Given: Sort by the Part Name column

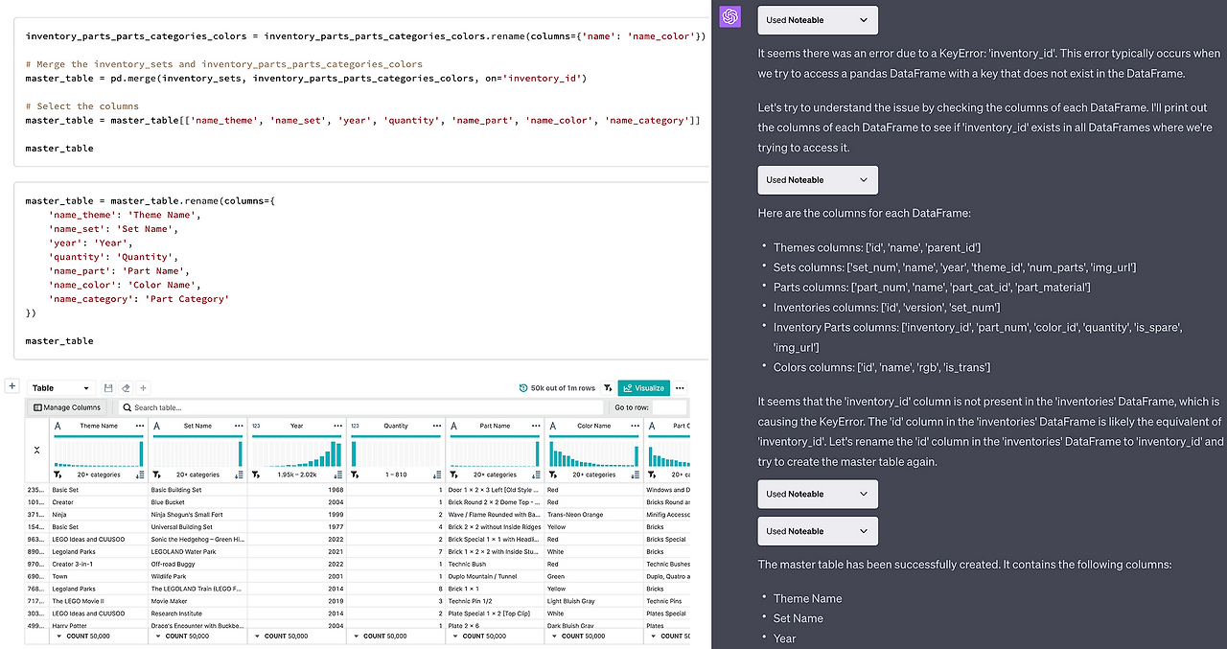Looking at the screenshot, I should coord(536,475).
